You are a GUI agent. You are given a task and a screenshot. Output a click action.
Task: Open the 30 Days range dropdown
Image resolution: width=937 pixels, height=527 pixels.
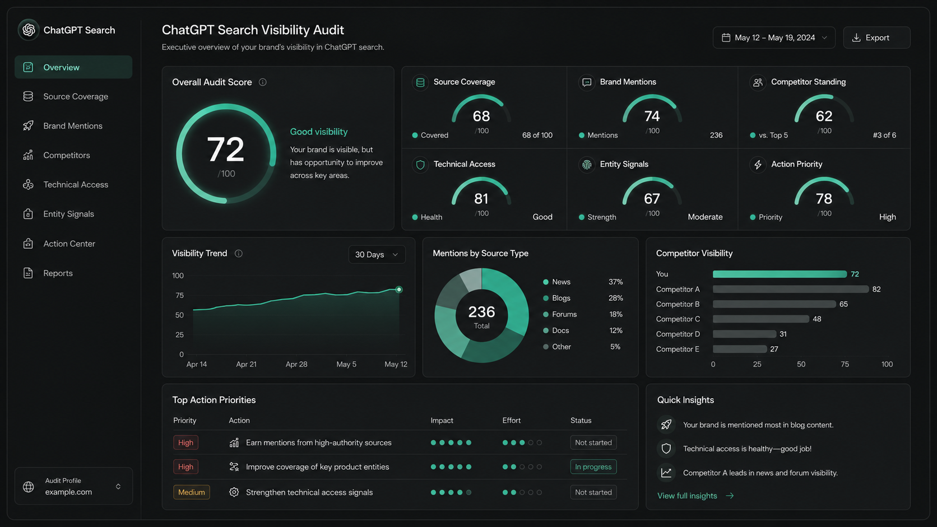[377, 254]
